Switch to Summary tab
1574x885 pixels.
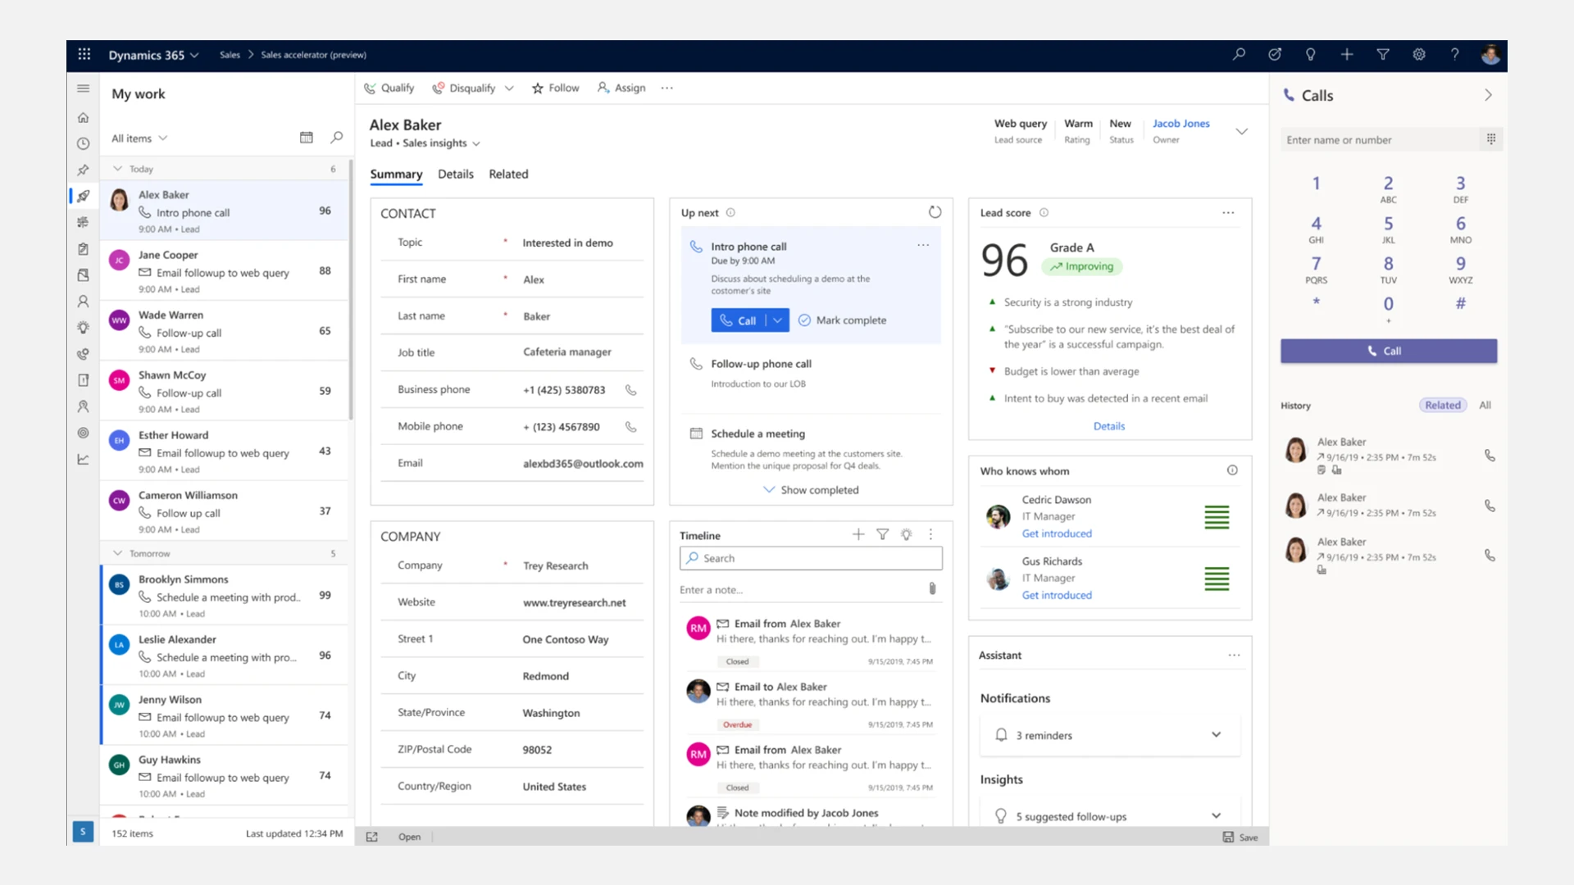[396, 174]
